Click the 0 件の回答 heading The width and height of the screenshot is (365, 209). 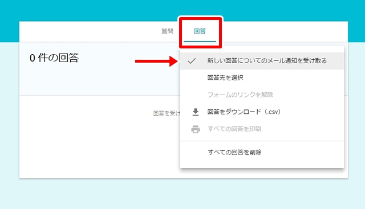pyautogui.click(x=54, y=58)
